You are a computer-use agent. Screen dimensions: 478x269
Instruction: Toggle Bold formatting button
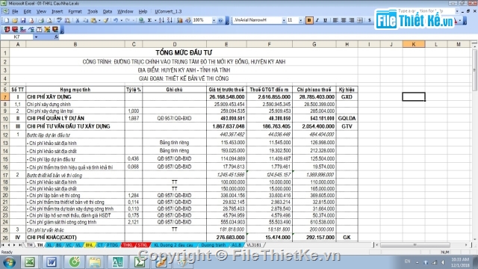308,20
